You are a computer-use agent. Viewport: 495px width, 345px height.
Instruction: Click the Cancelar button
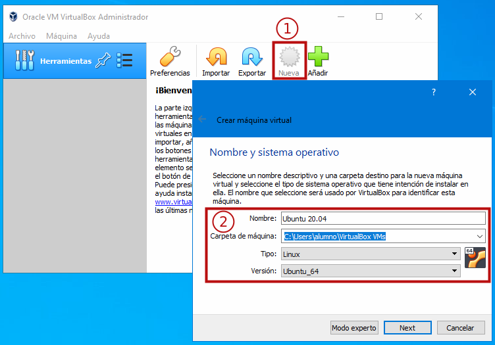[461, 328]
